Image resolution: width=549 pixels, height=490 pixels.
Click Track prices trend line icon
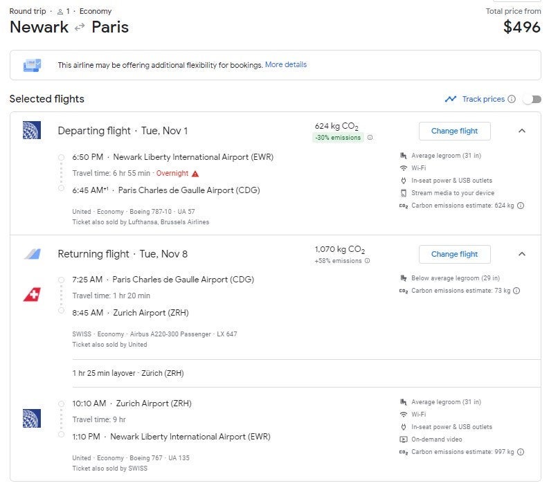[x=451, y=99]
